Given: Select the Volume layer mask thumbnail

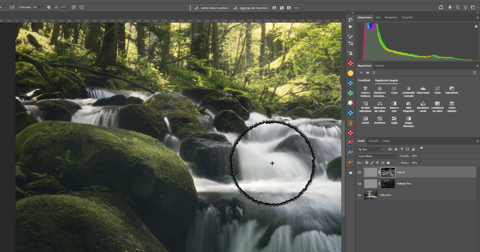Looking at the screenshot, I should 388,172.
